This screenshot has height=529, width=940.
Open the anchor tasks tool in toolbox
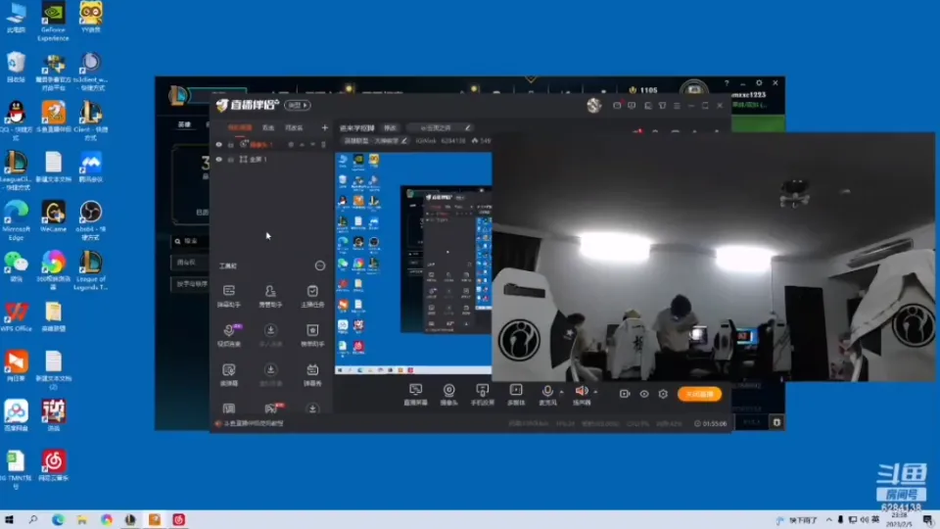(x=312, y=292)
